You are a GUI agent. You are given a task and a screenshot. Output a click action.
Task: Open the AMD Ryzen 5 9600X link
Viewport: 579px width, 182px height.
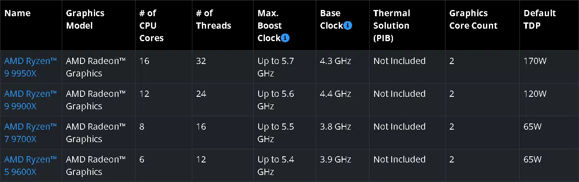pos(30,165)
